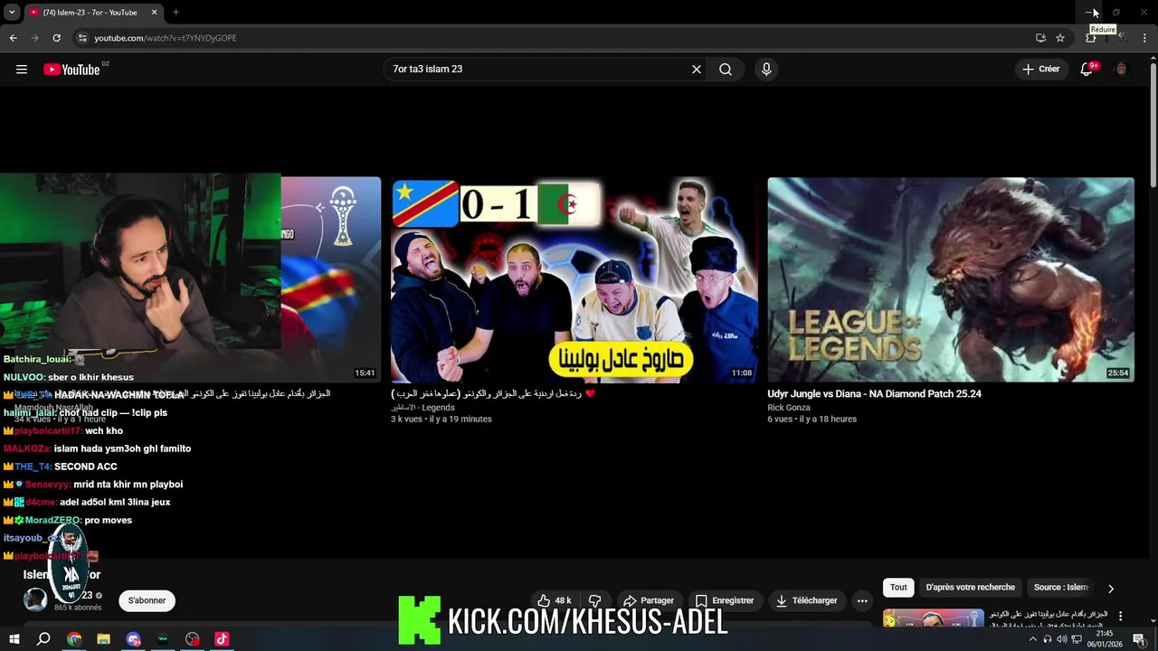Go back with the browser back arrow
The width and height of the screenshot is (1158, 651).
tap(13, 38)
